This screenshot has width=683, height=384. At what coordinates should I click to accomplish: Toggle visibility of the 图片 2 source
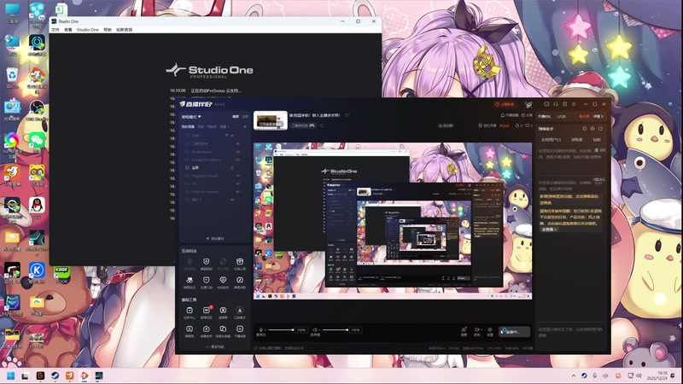(x=232, y=200)
